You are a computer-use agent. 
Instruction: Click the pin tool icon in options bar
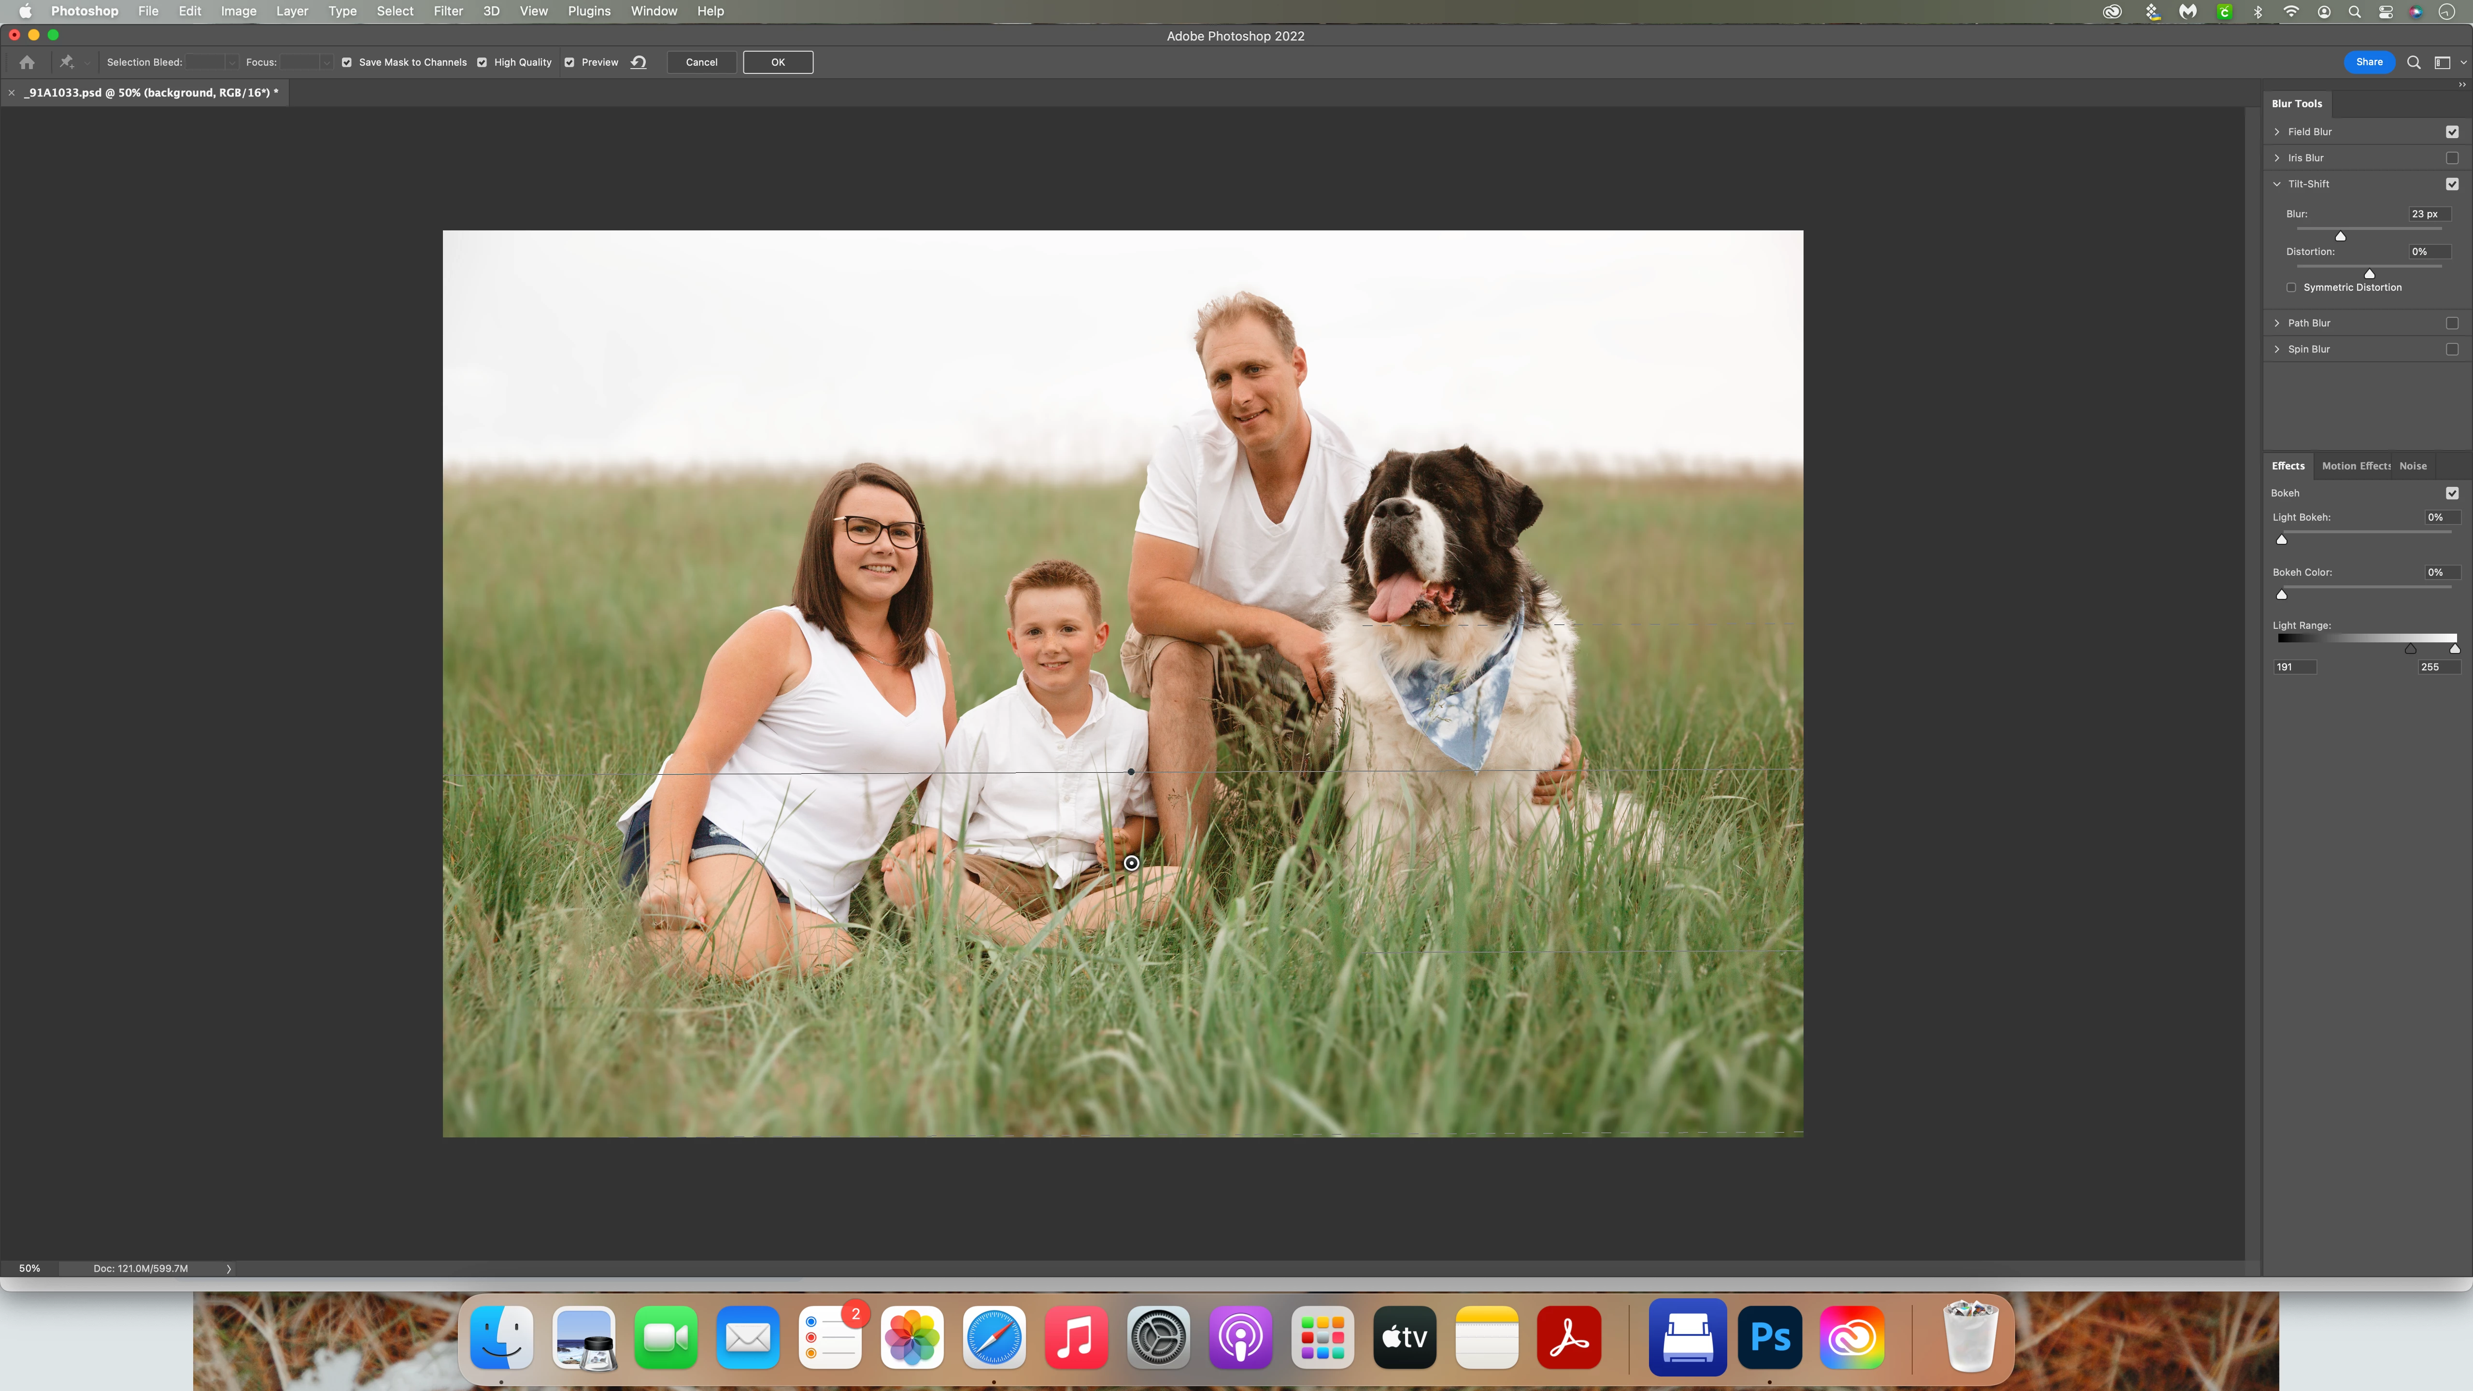[66, 62]
